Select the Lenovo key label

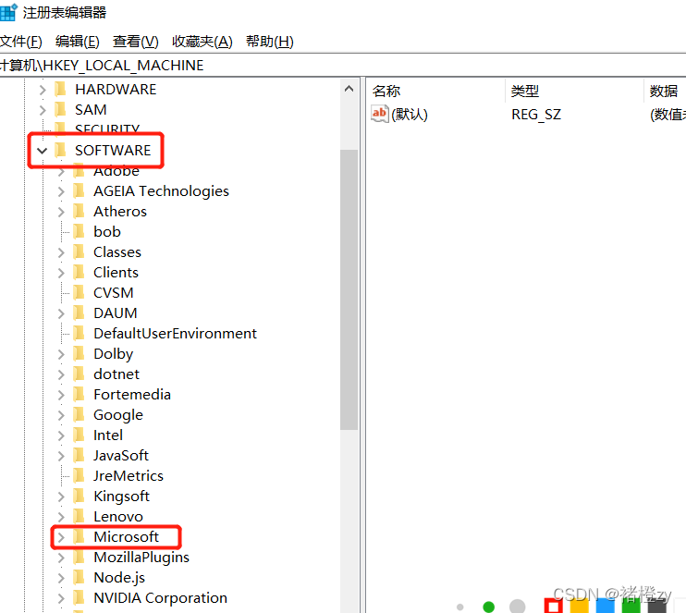118,517
